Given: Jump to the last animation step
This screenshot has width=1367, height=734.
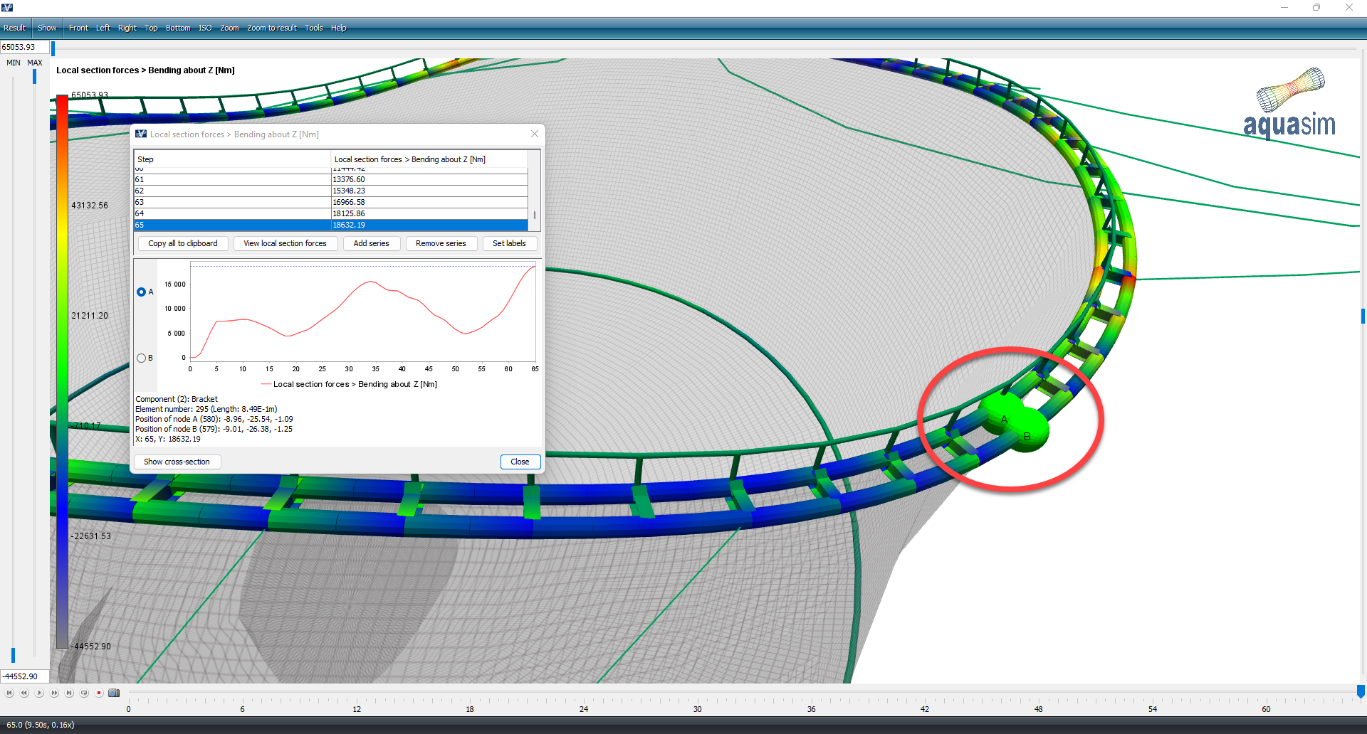Looking at the screenshot, I should 69,693.
